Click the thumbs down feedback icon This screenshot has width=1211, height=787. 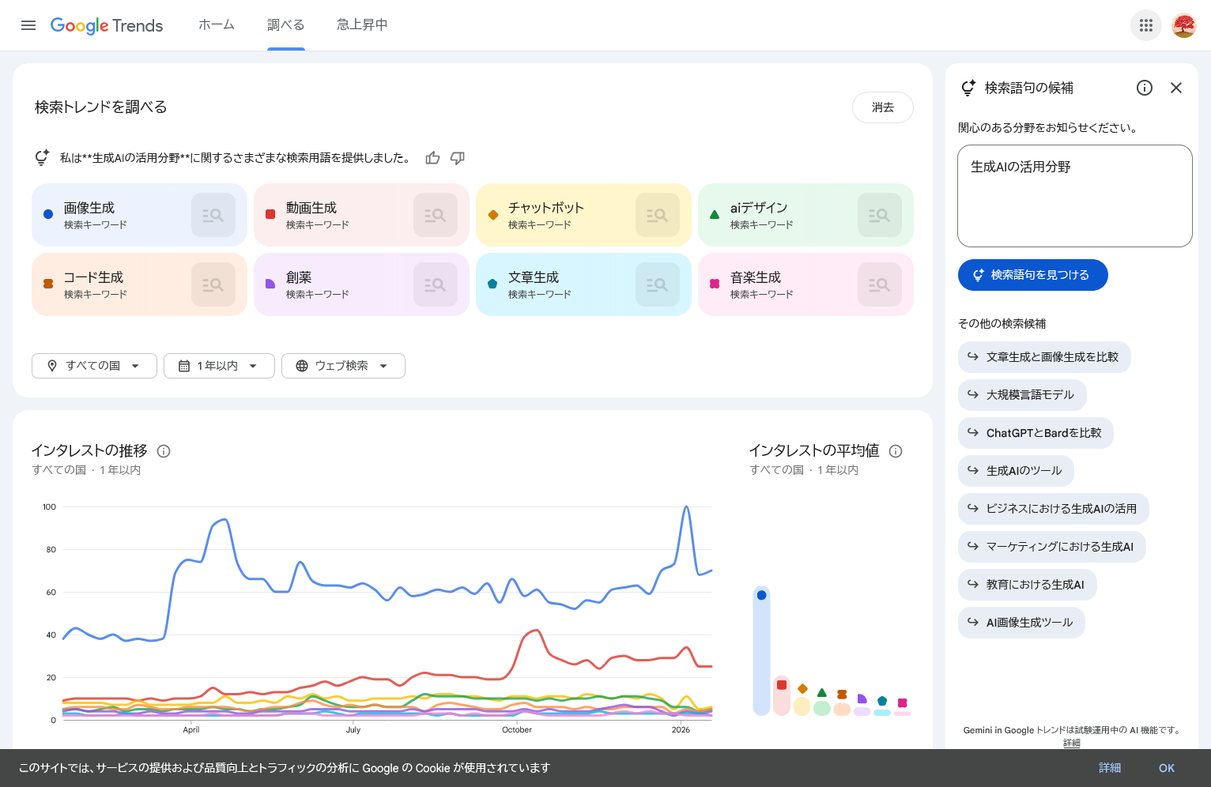(x=458, y=158)
